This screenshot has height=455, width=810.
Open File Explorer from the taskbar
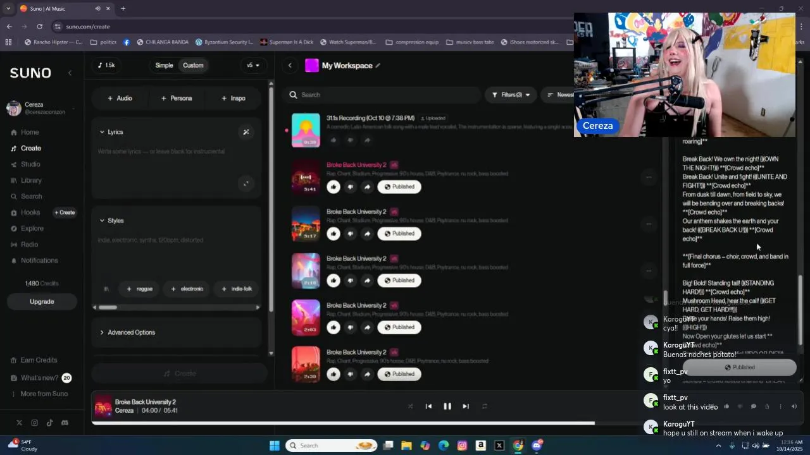point(406,446)
